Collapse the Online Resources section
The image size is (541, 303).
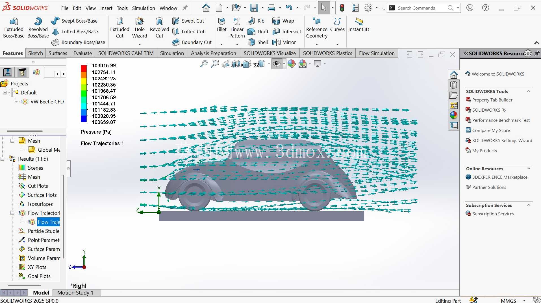click(x=529, y=169)
